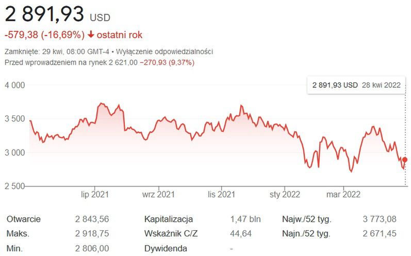411x256 pixels.
Task: Click the Kapitalizacja label
Action: pos(169,219)
